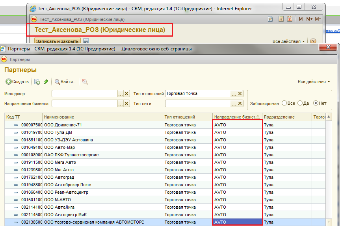Click code cell 000907500
This screenshot has height=226, width=340.
pos(32,125)
